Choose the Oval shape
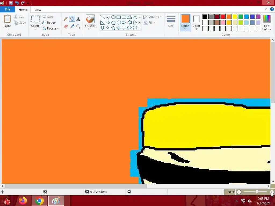The image size is (275, 206). [x=113, y=17]
